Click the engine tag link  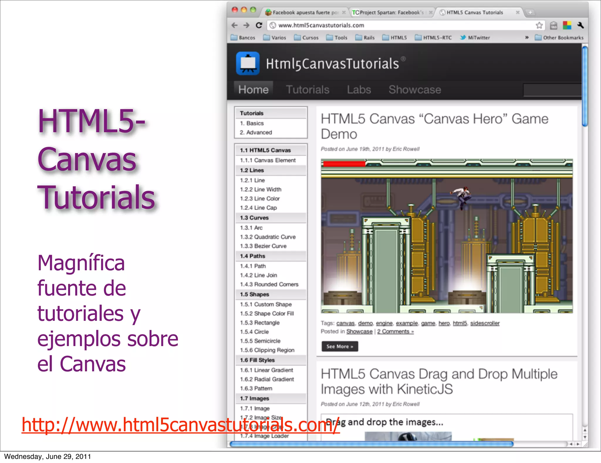pos(384,323)
